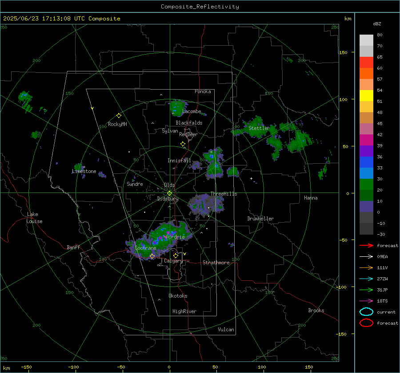Select the light gray 70-80 dBZ swatch
The image size is (400, 373).
pyautogui.click(x=366, y=40)
